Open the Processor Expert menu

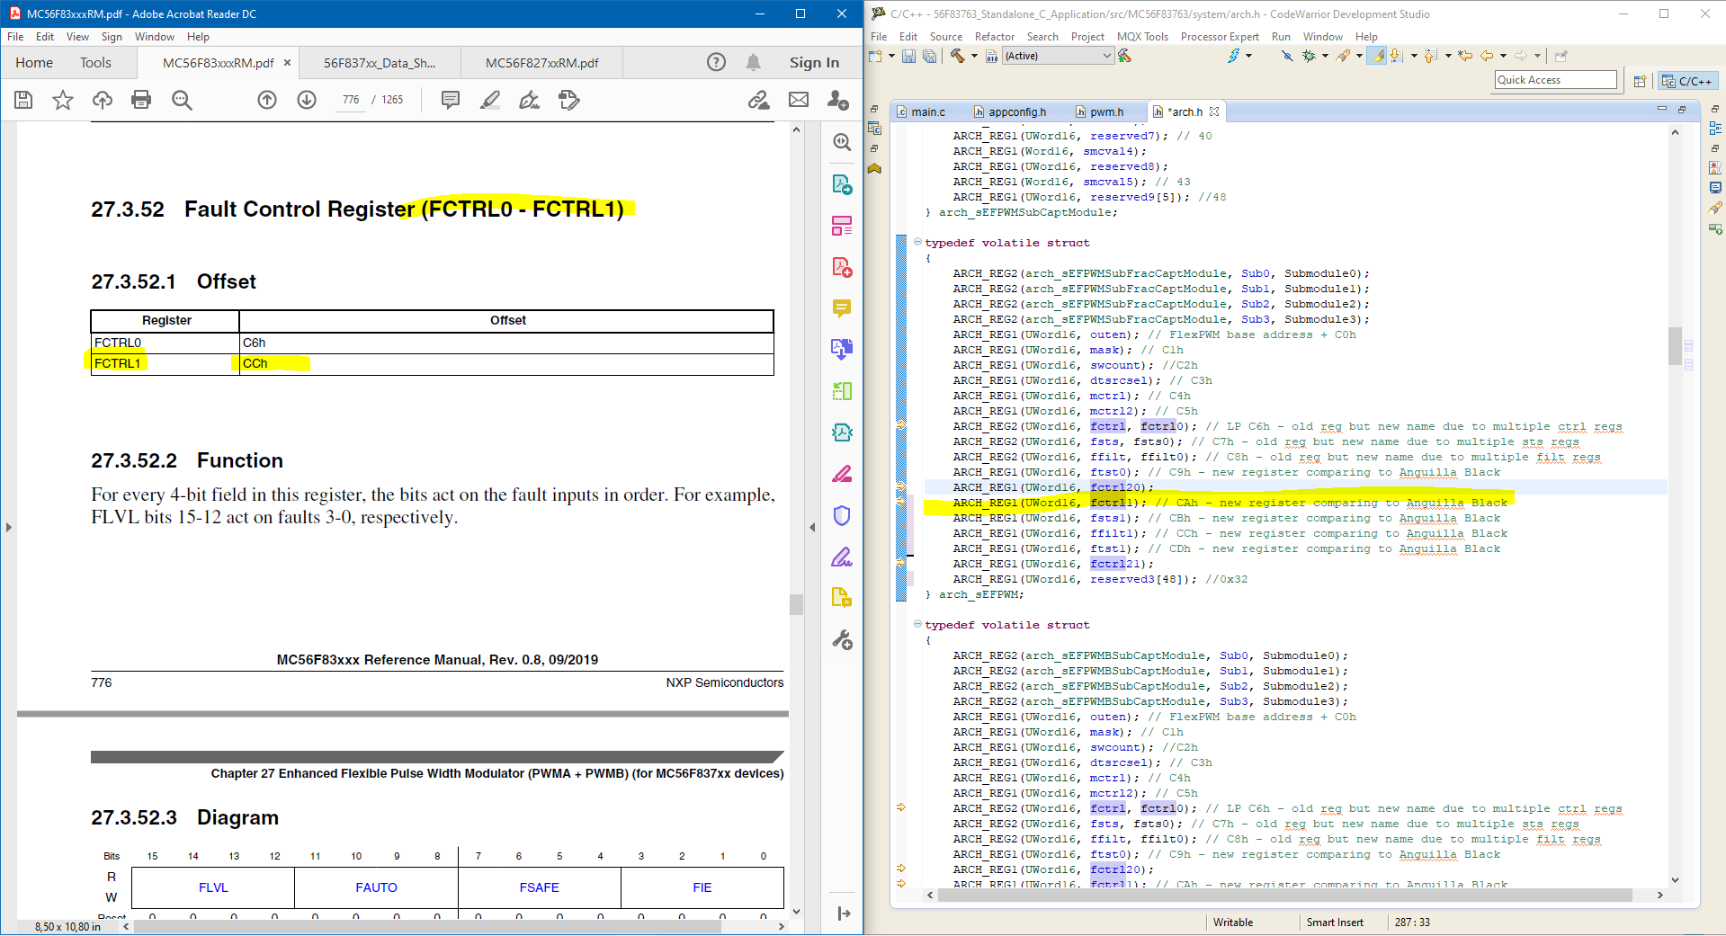1220,37
